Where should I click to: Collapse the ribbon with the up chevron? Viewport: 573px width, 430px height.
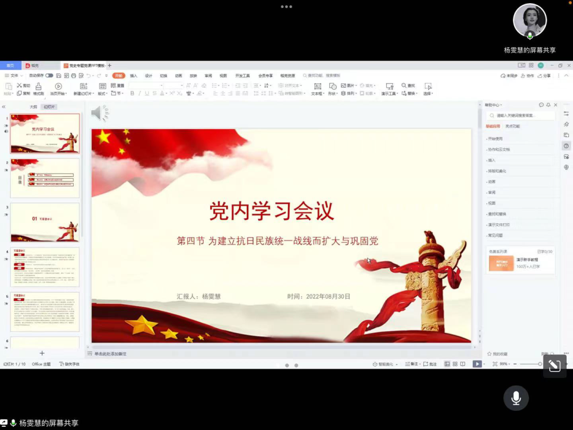566,76
